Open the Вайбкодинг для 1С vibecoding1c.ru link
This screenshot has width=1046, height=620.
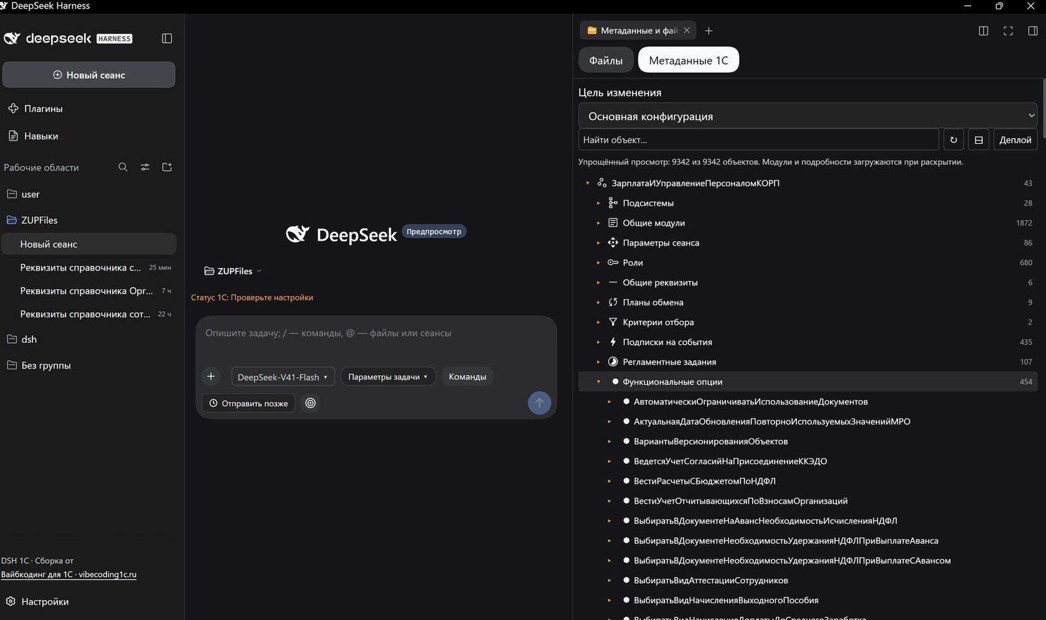[x=68, y=574]
